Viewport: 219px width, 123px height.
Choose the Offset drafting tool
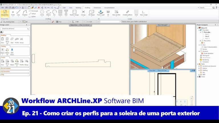[x=33, y=14]
